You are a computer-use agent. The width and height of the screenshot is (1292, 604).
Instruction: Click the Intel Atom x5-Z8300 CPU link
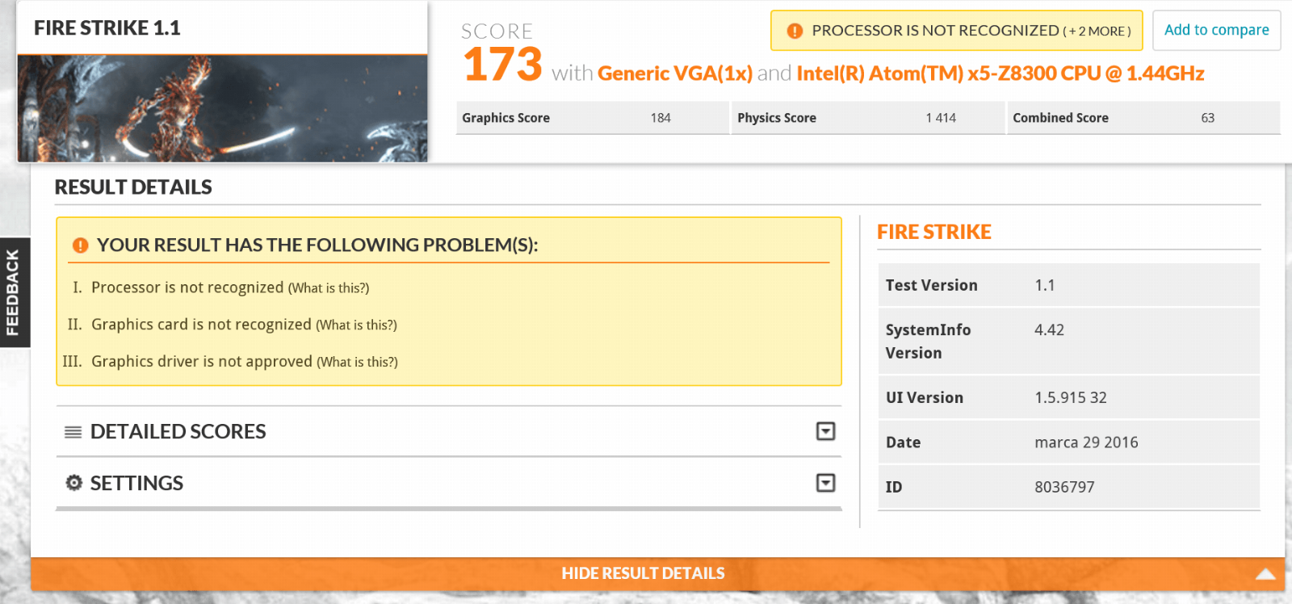click(1000, 73)
